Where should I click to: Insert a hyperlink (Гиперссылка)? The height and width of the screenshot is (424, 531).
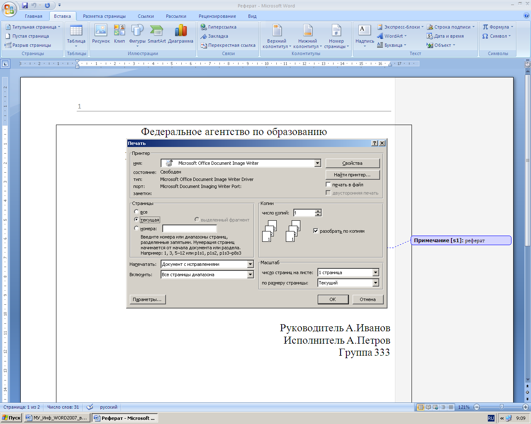(219, 27)
